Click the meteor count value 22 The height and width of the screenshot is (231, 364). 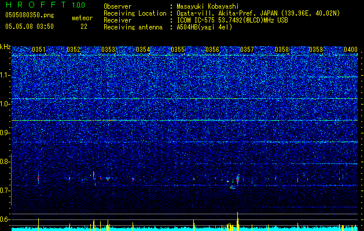point(84,27)
